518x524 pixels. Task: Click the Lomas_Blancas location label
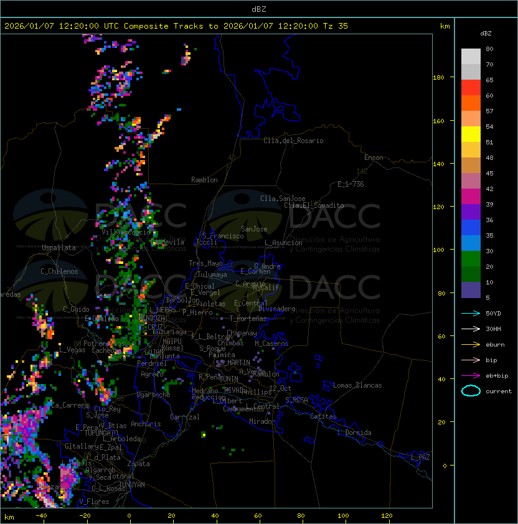point(357,385)
